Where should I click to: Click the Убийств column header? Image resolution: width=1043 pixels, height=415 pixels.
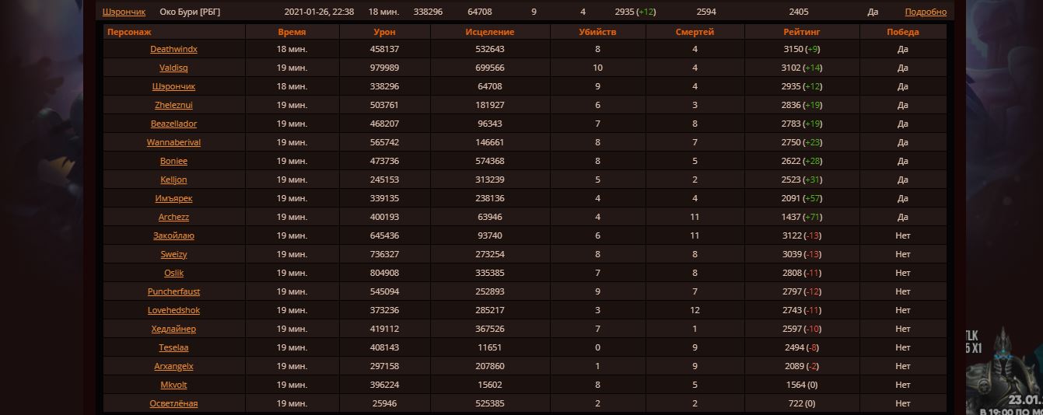(x=597, y=32)
